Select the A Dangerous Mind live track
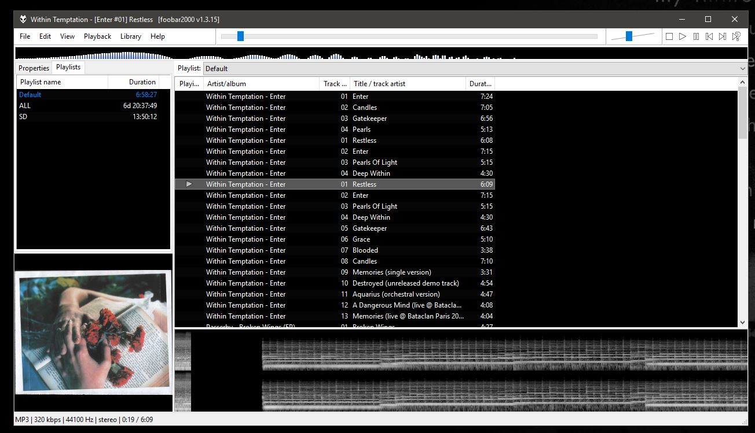755x433 pixels. coord(335,305)
